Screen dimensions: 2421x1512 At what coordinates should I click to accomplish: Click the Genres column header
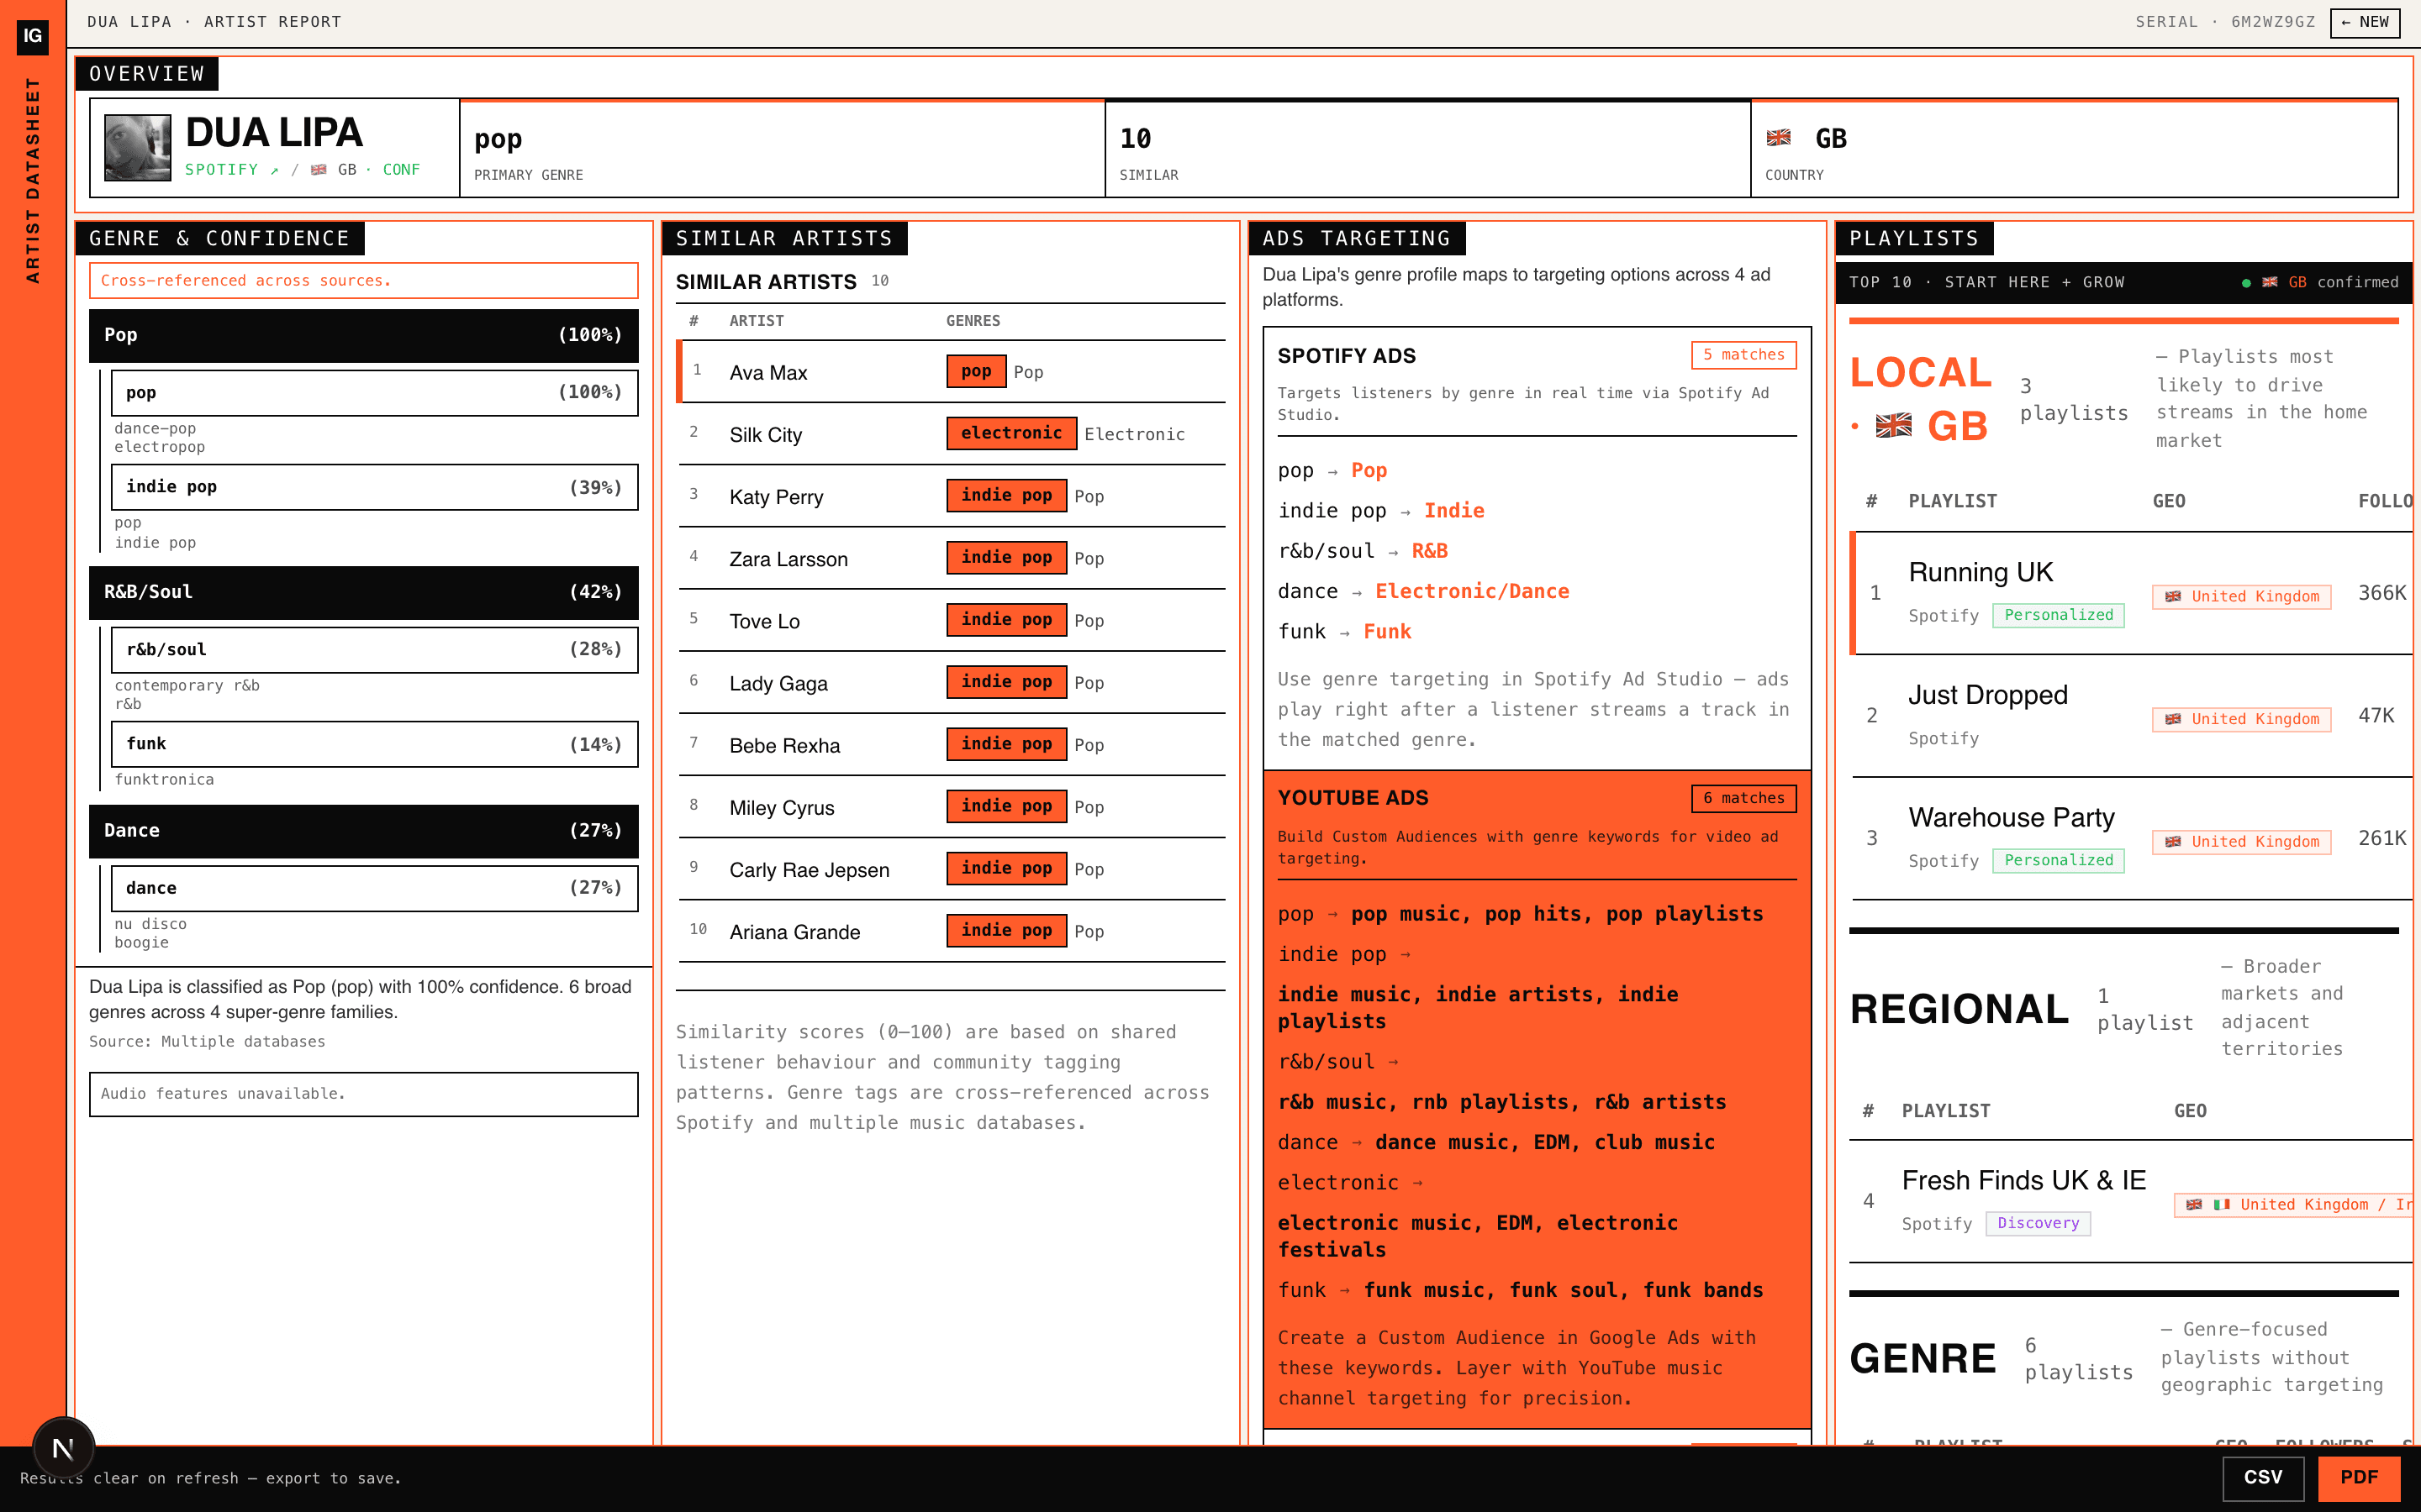point(973,321)
